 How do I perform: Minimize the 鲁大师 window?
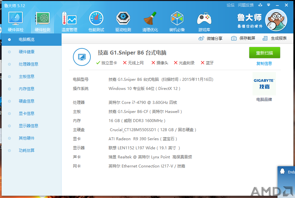click(x=277, y=5)
